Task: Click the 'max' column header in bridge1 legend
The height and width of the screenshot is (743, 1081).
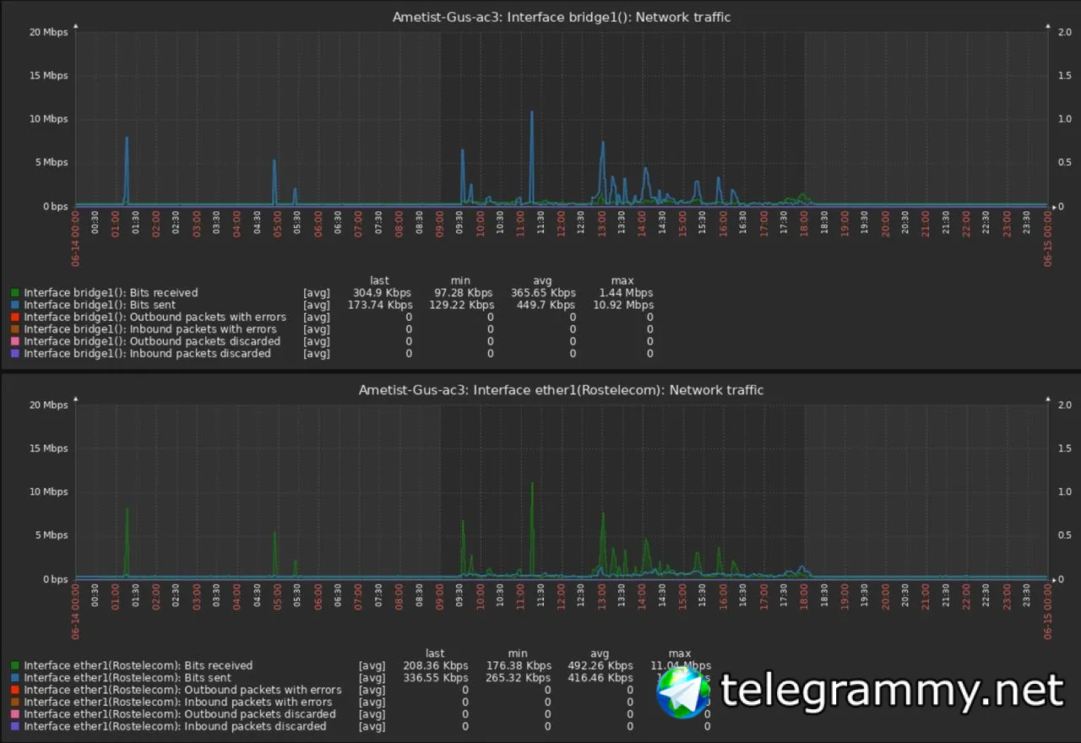Action: 622,281
